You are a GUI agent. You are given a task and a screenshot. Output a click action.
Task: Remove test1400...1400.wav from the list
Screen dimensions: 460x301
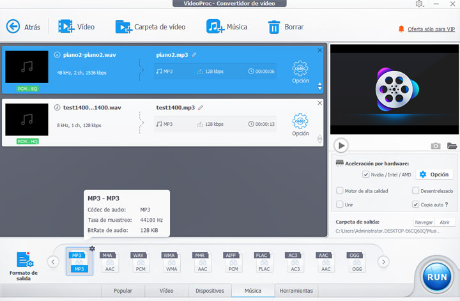[x=320, y=103]
